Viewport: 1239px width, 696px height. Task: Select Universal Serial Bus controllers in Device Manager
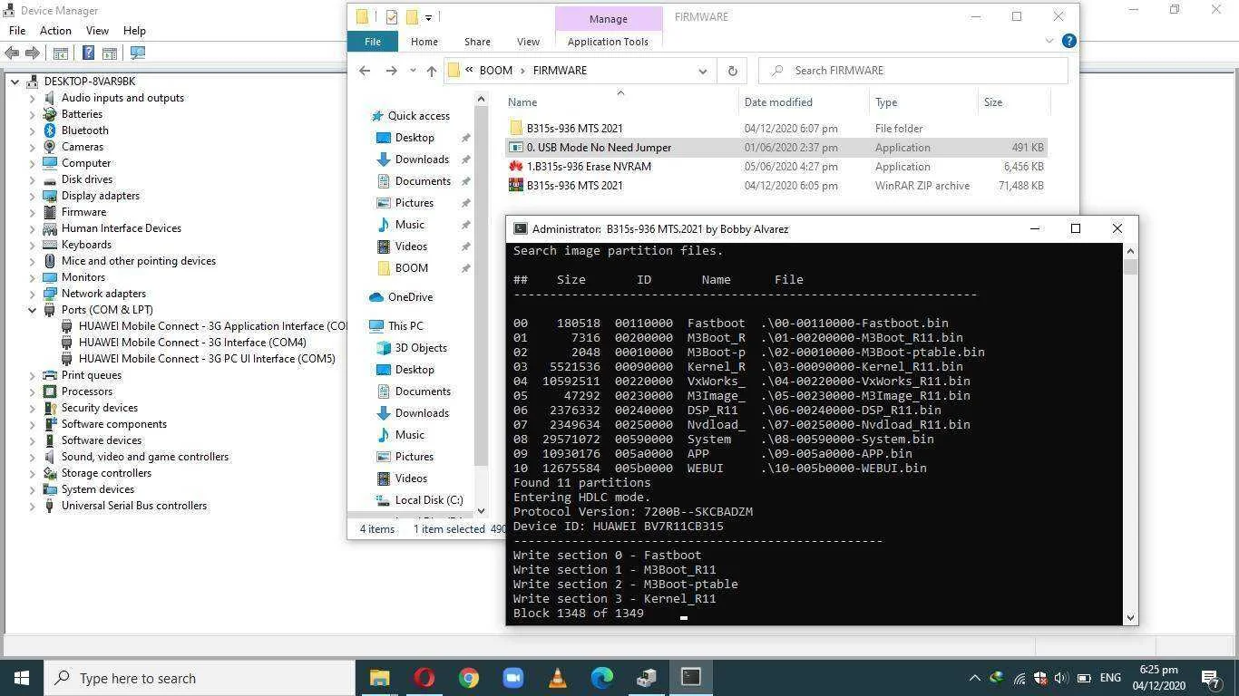point(134,506)
